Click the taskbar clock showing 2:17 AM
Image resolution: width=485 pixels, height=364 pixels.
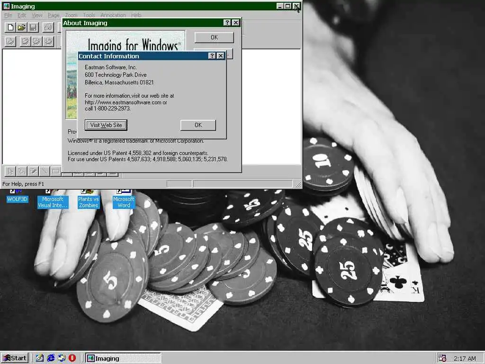(465, 358)
